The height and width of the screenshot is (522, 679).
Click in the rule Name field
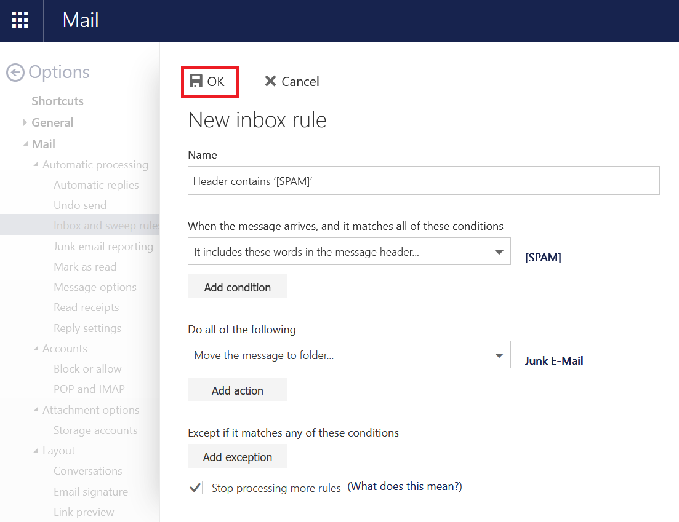[x=423, y=181]
